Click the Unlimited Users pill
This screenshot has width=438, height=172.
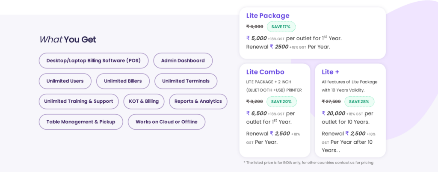coord(65,81)
